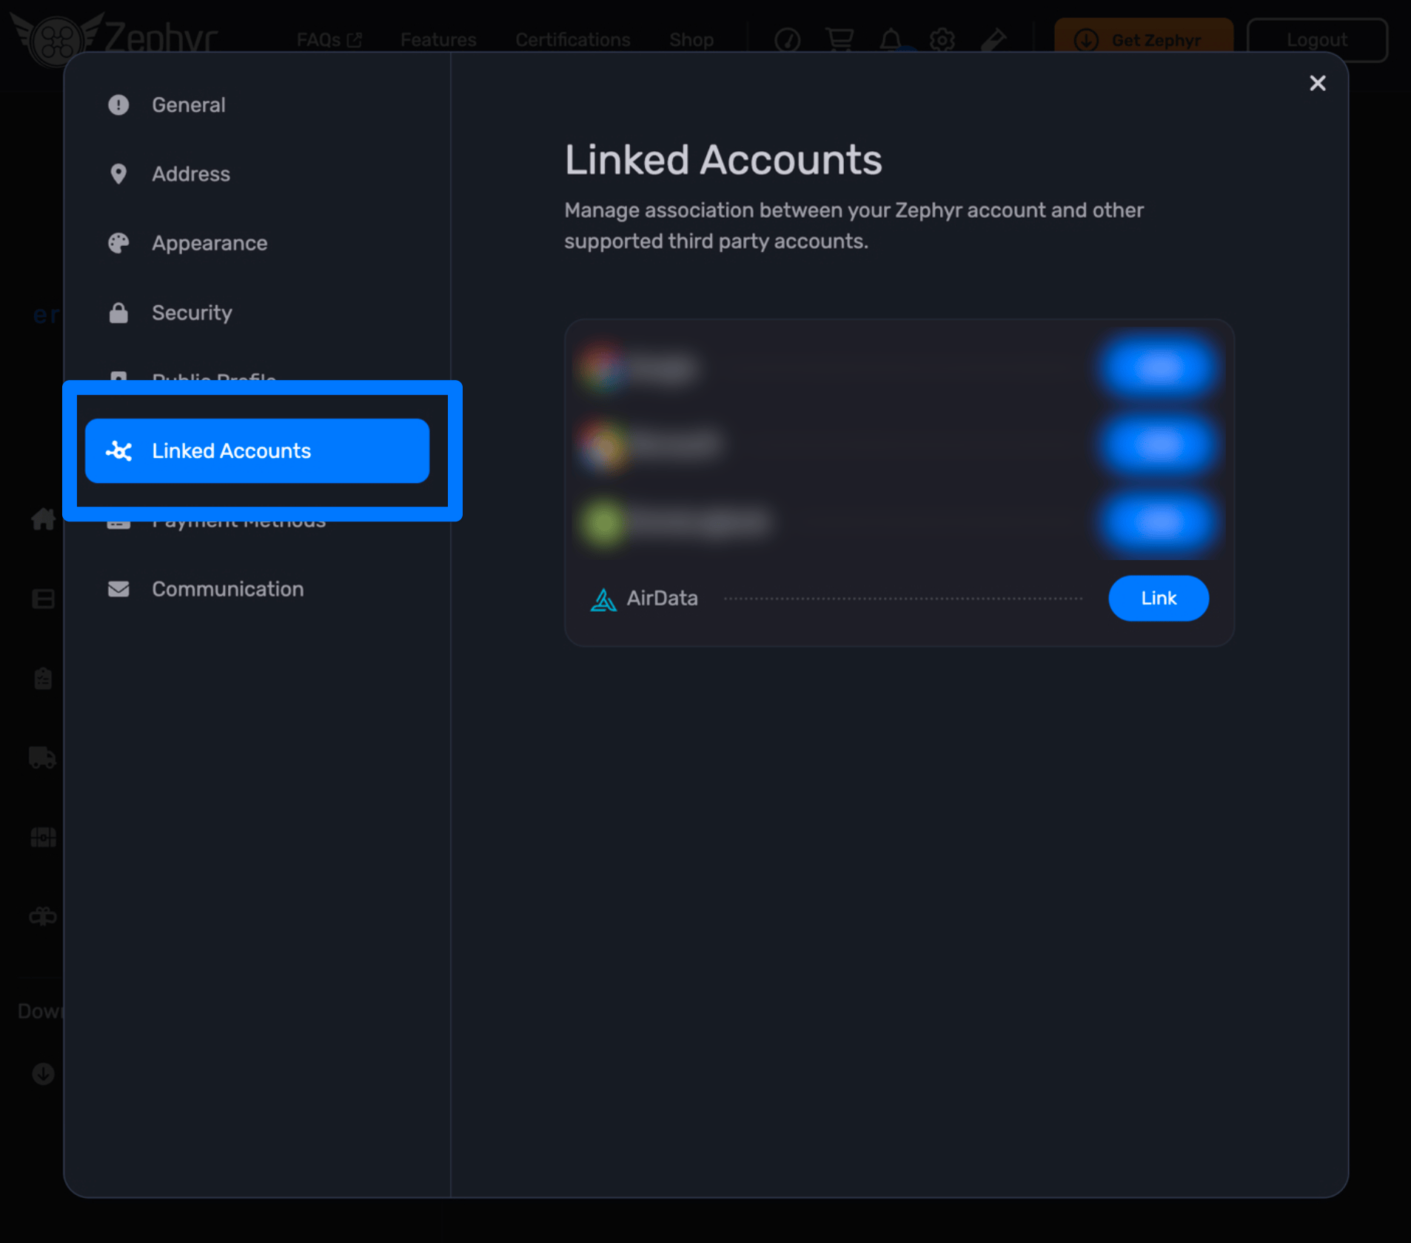Open the Appearance settings section
This screenshot has width=1411, height=1243.
[210, 243]
